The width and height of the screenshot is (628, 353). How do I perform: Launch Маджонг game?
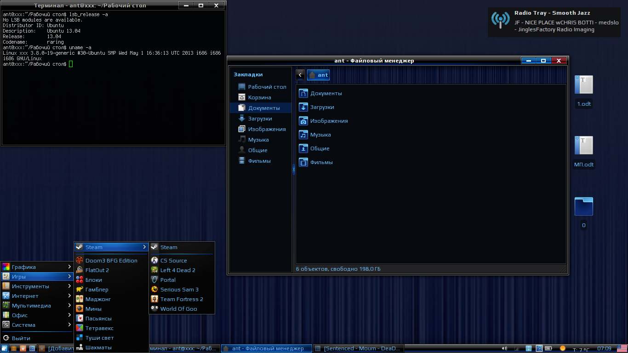pos(111,299)
